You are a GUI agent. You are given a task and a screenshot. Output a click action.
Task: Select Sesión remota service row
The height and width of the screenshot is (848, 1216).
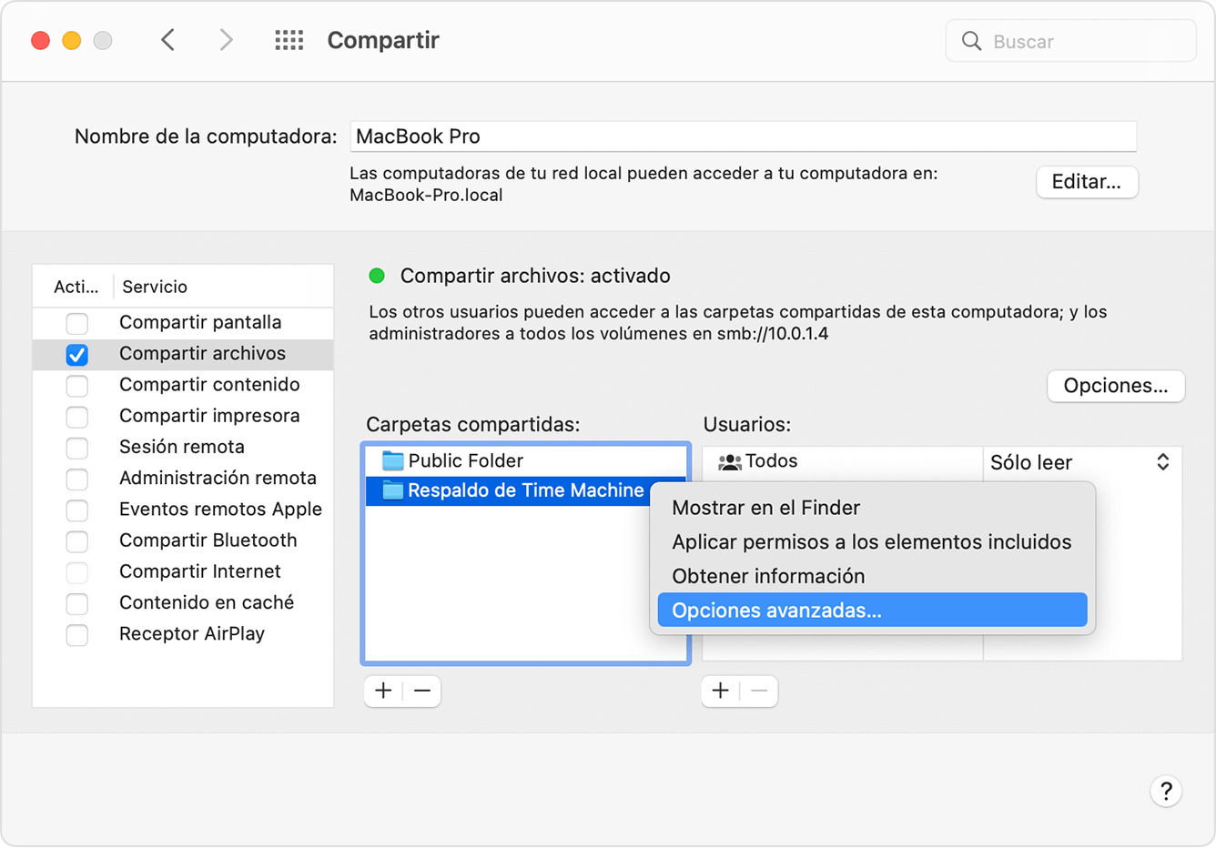[183, 447]
